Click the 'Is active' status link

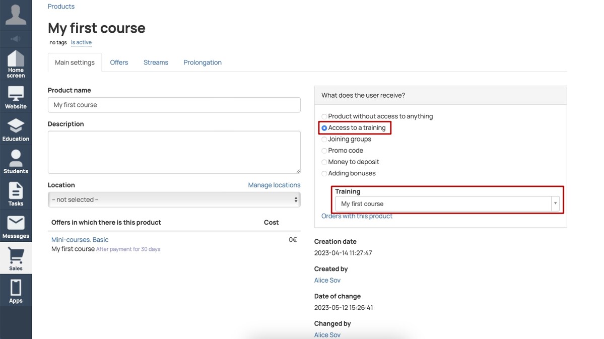81,42
